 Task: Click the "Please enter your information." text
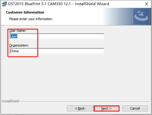[31, 19]
